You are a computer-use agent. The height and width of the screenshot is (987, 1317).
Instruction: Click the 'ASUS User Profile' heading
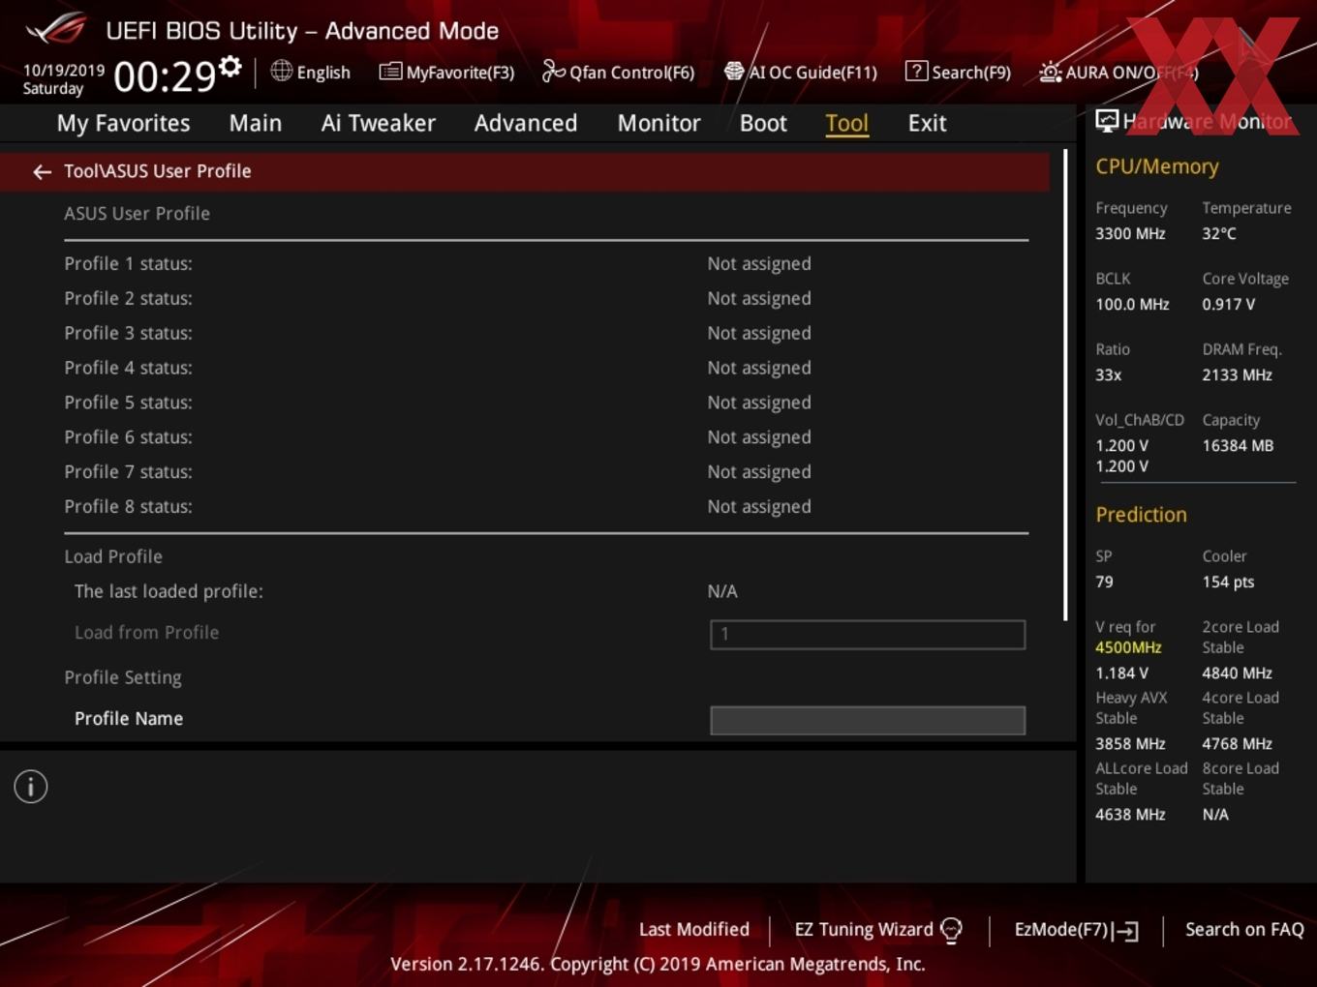pyautogui.click(x=137, y=213)
